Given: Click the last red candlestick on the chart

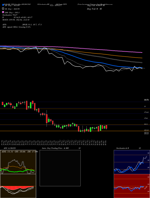Looking at the screenshot, I should pos(106,127).
